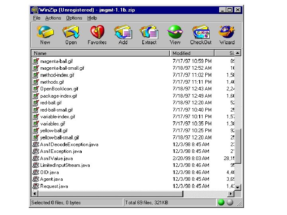Click the window resize grip corner

pyautogui.click(x=239, y=203)
